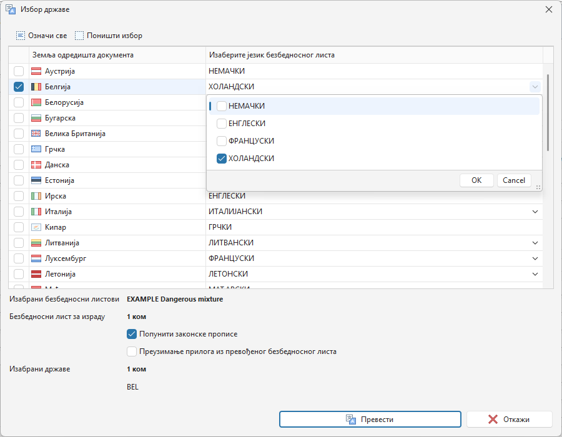The height and width of the screenshot is (437, 562).
Task: Click the Greece flag icon
Action: (x=36, y=149)
